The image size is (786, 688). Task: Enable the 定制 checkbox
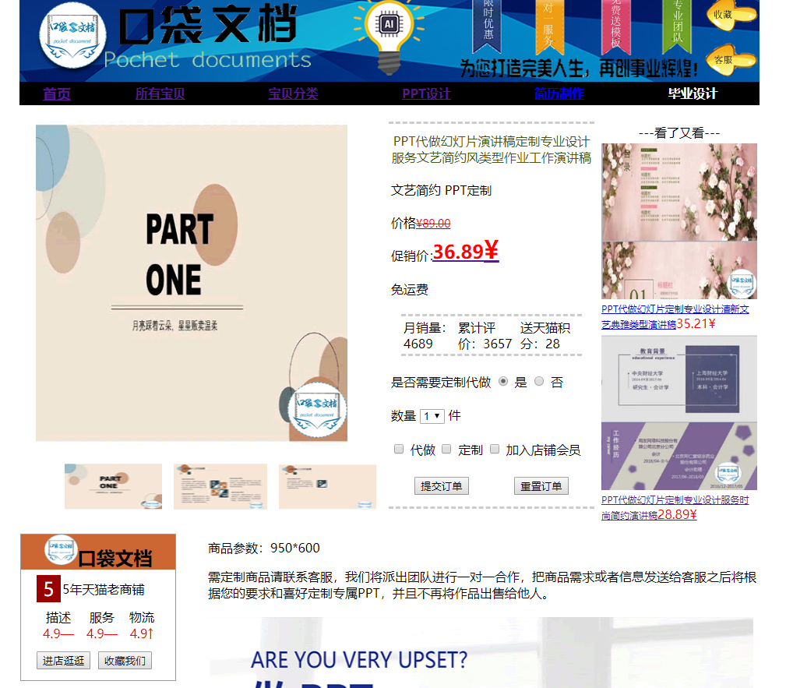tap(446, 449)
